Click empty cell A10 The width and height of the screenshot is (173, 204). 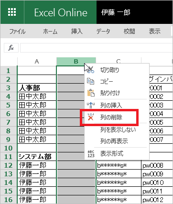pyautogui.click(x=37, y=148)
